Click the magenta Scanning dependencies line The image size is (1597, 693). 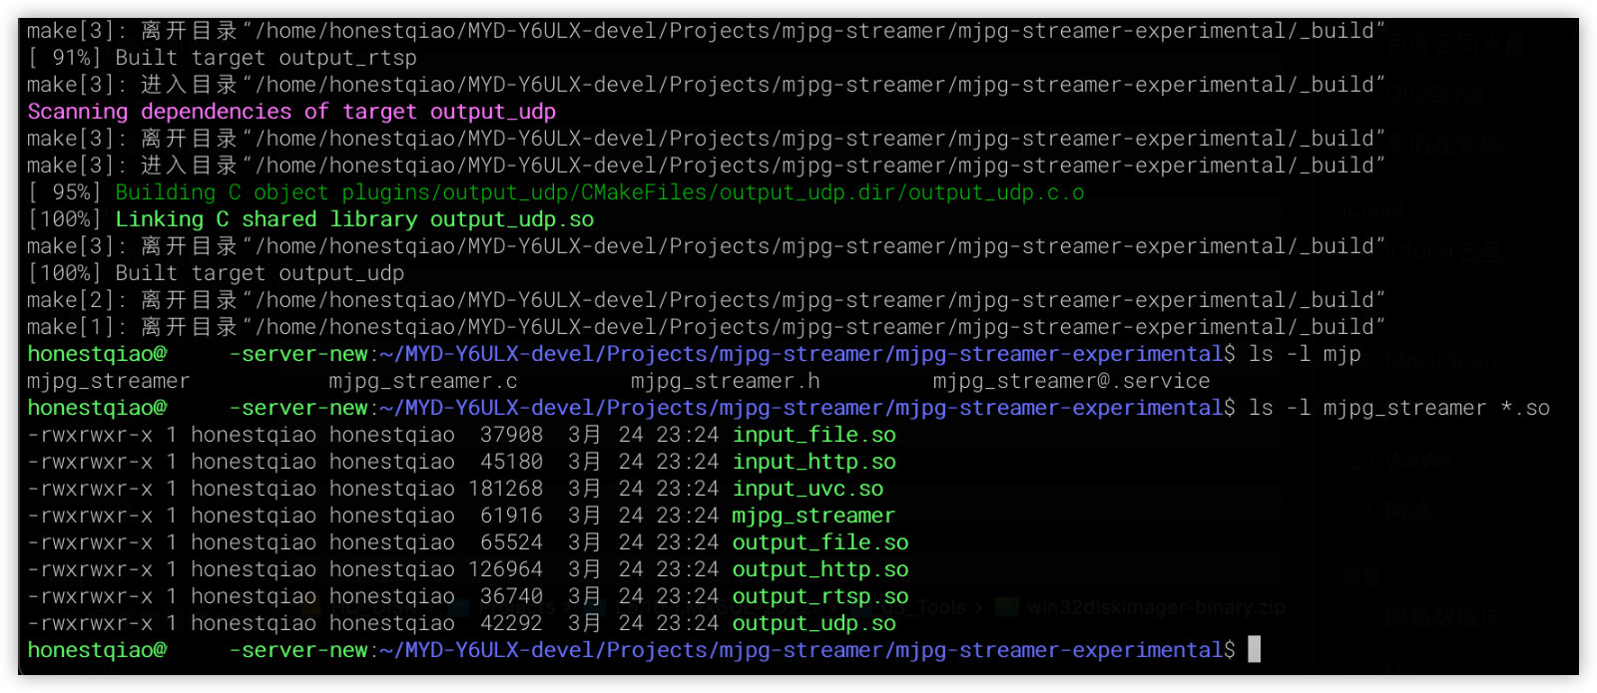tap(291, 112)
